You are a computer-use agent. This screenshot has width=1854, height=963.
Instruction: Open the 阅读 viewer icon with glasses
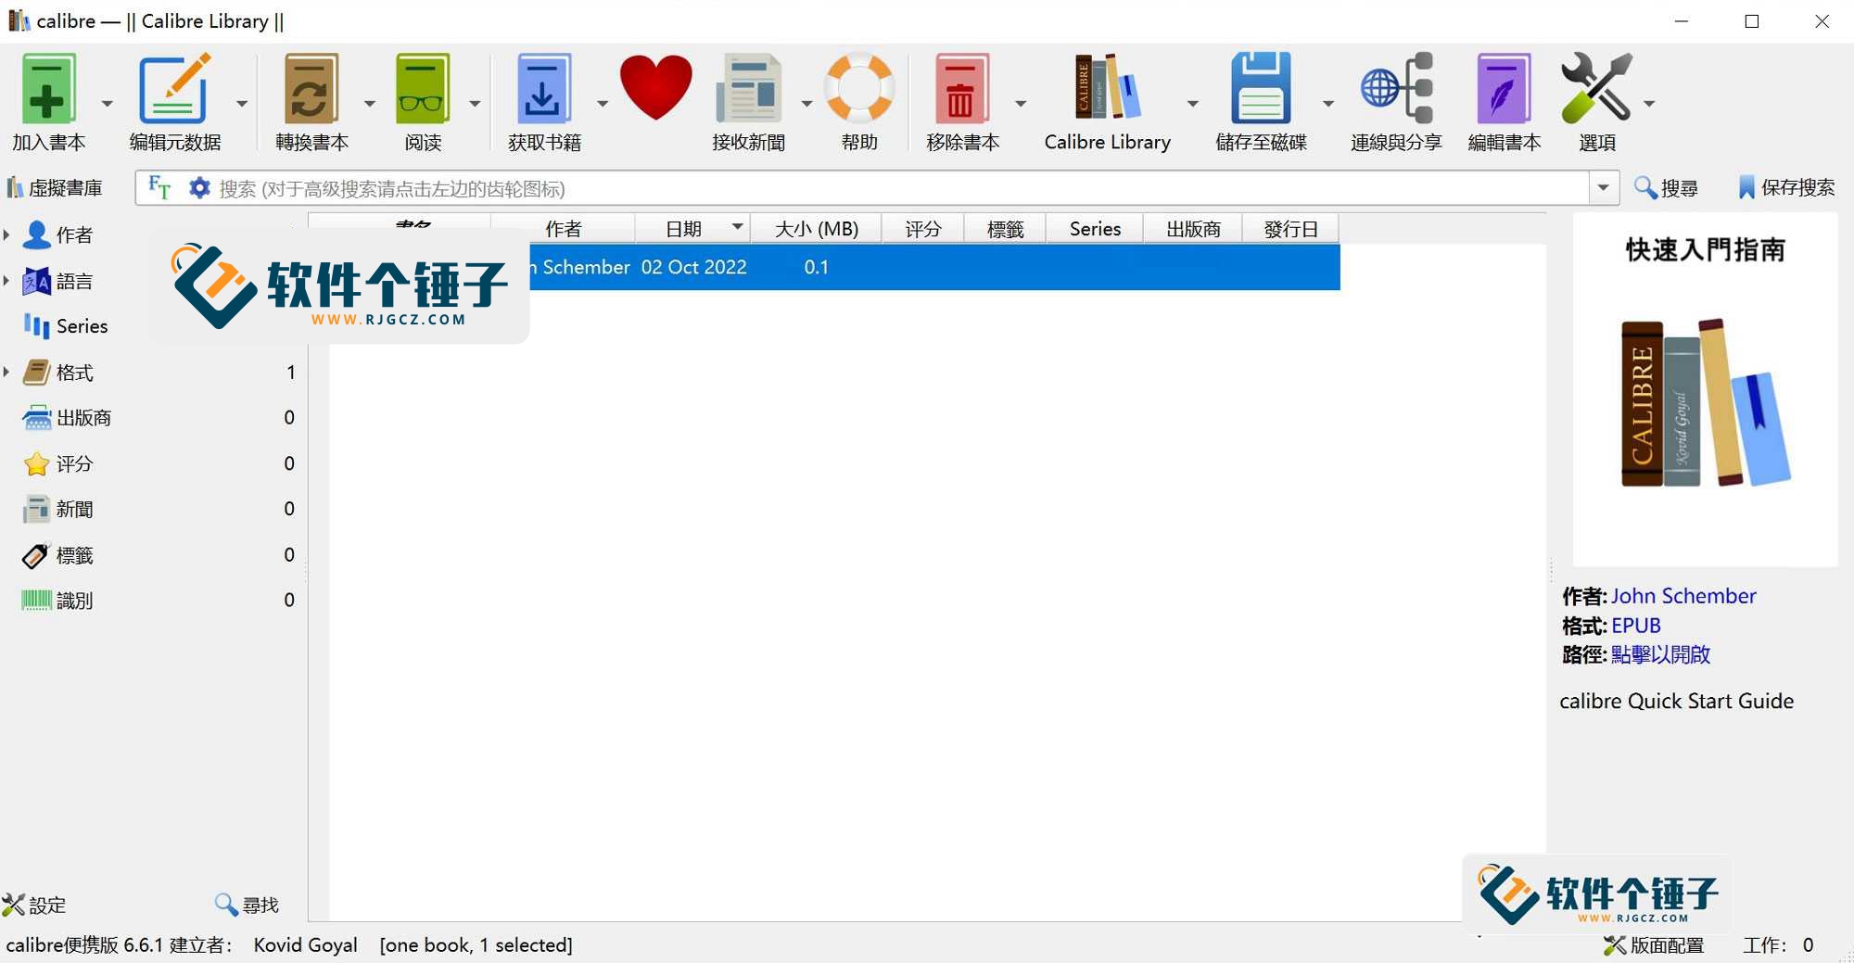(423, 89)
